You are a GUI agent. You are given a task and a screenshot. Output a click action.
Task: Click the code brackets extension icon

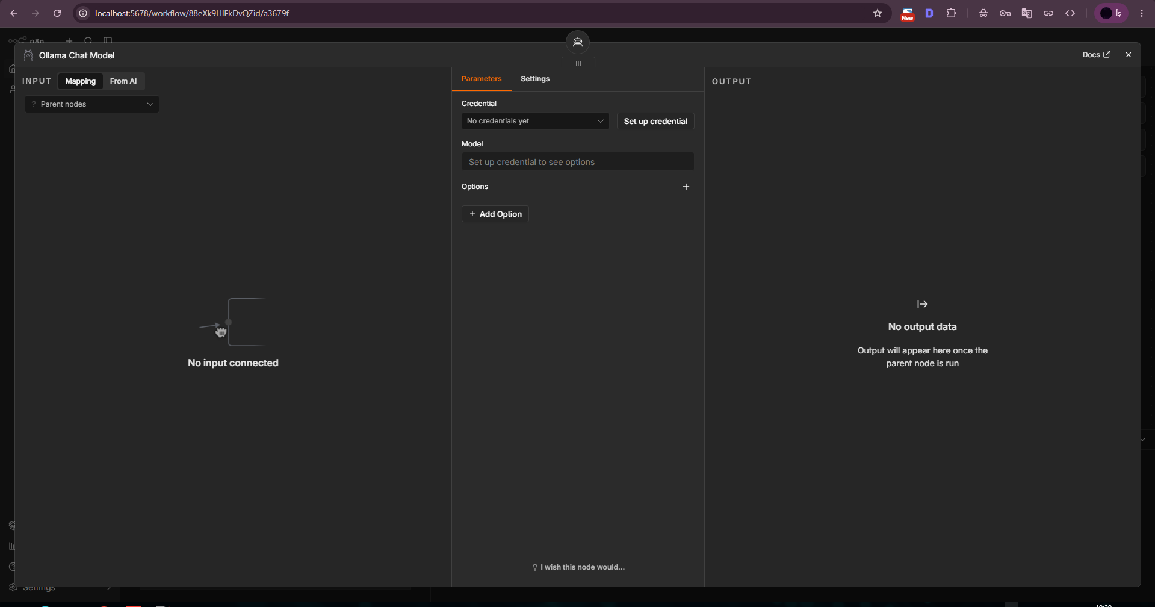pyautogui.click(x=1070, y=13)
